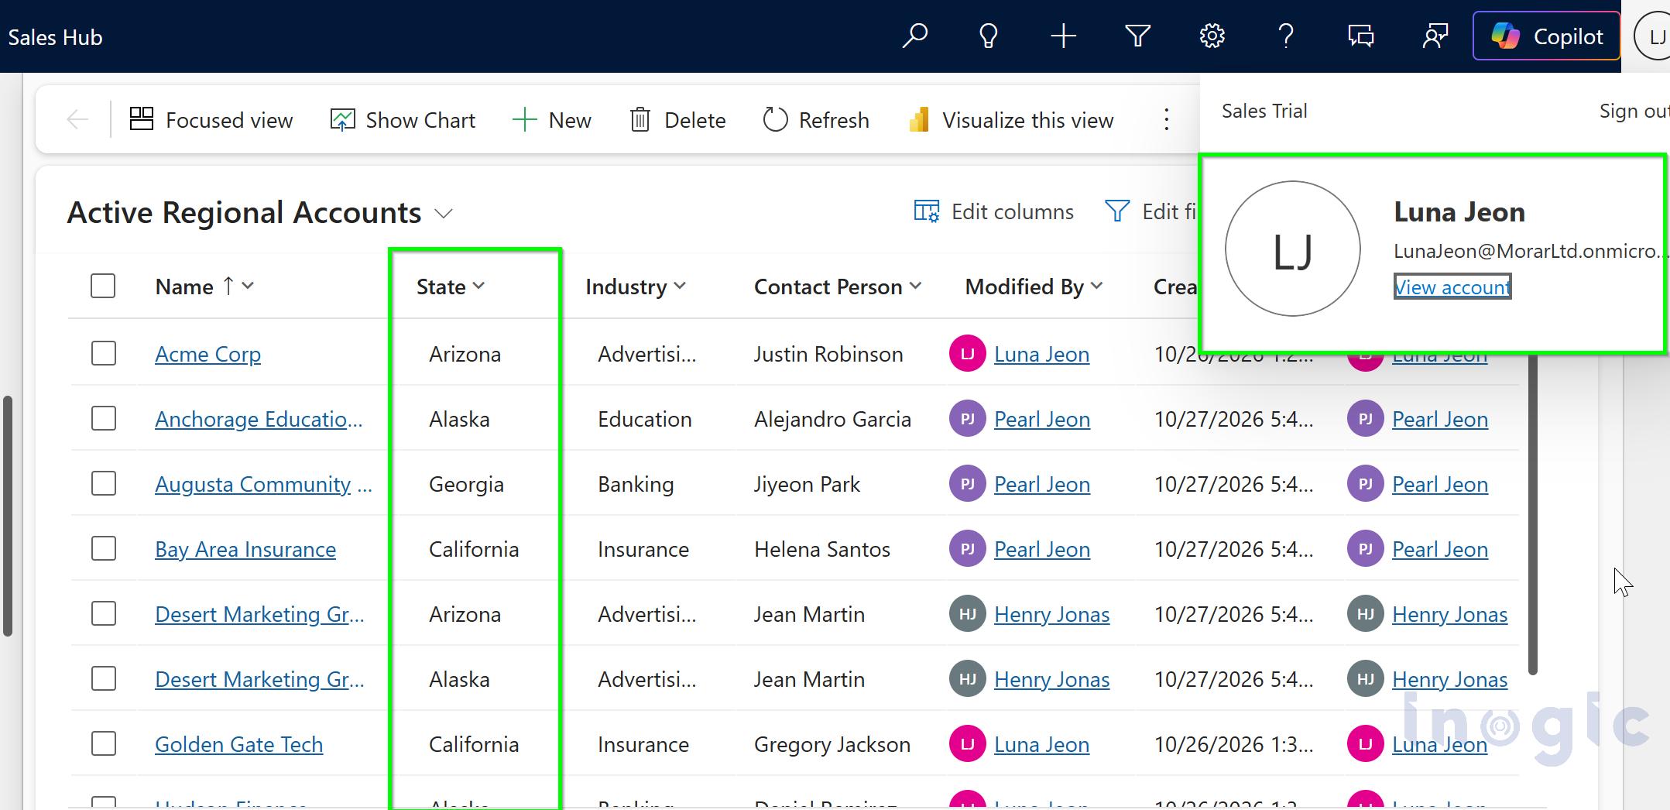Image resolution: width=1670 pixels, height=810 pixels.
Task: Toggle the select all rows checkbox
Action: point(103,286)
